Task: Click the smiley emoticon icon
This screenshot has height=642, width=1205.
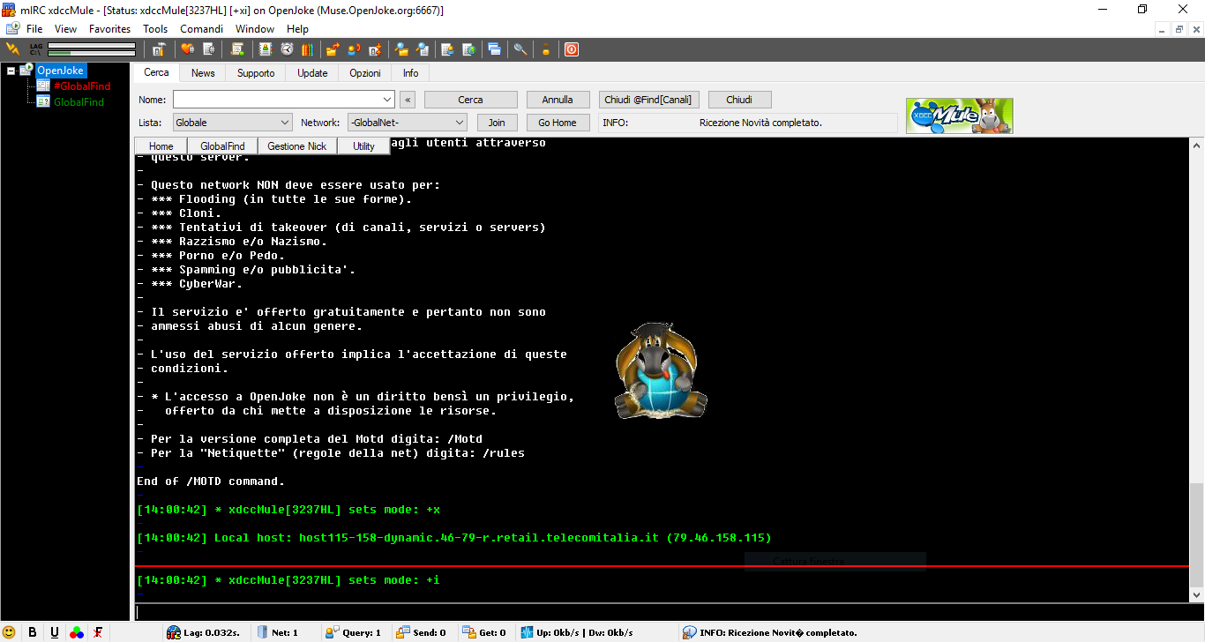Action: [10, 632]
